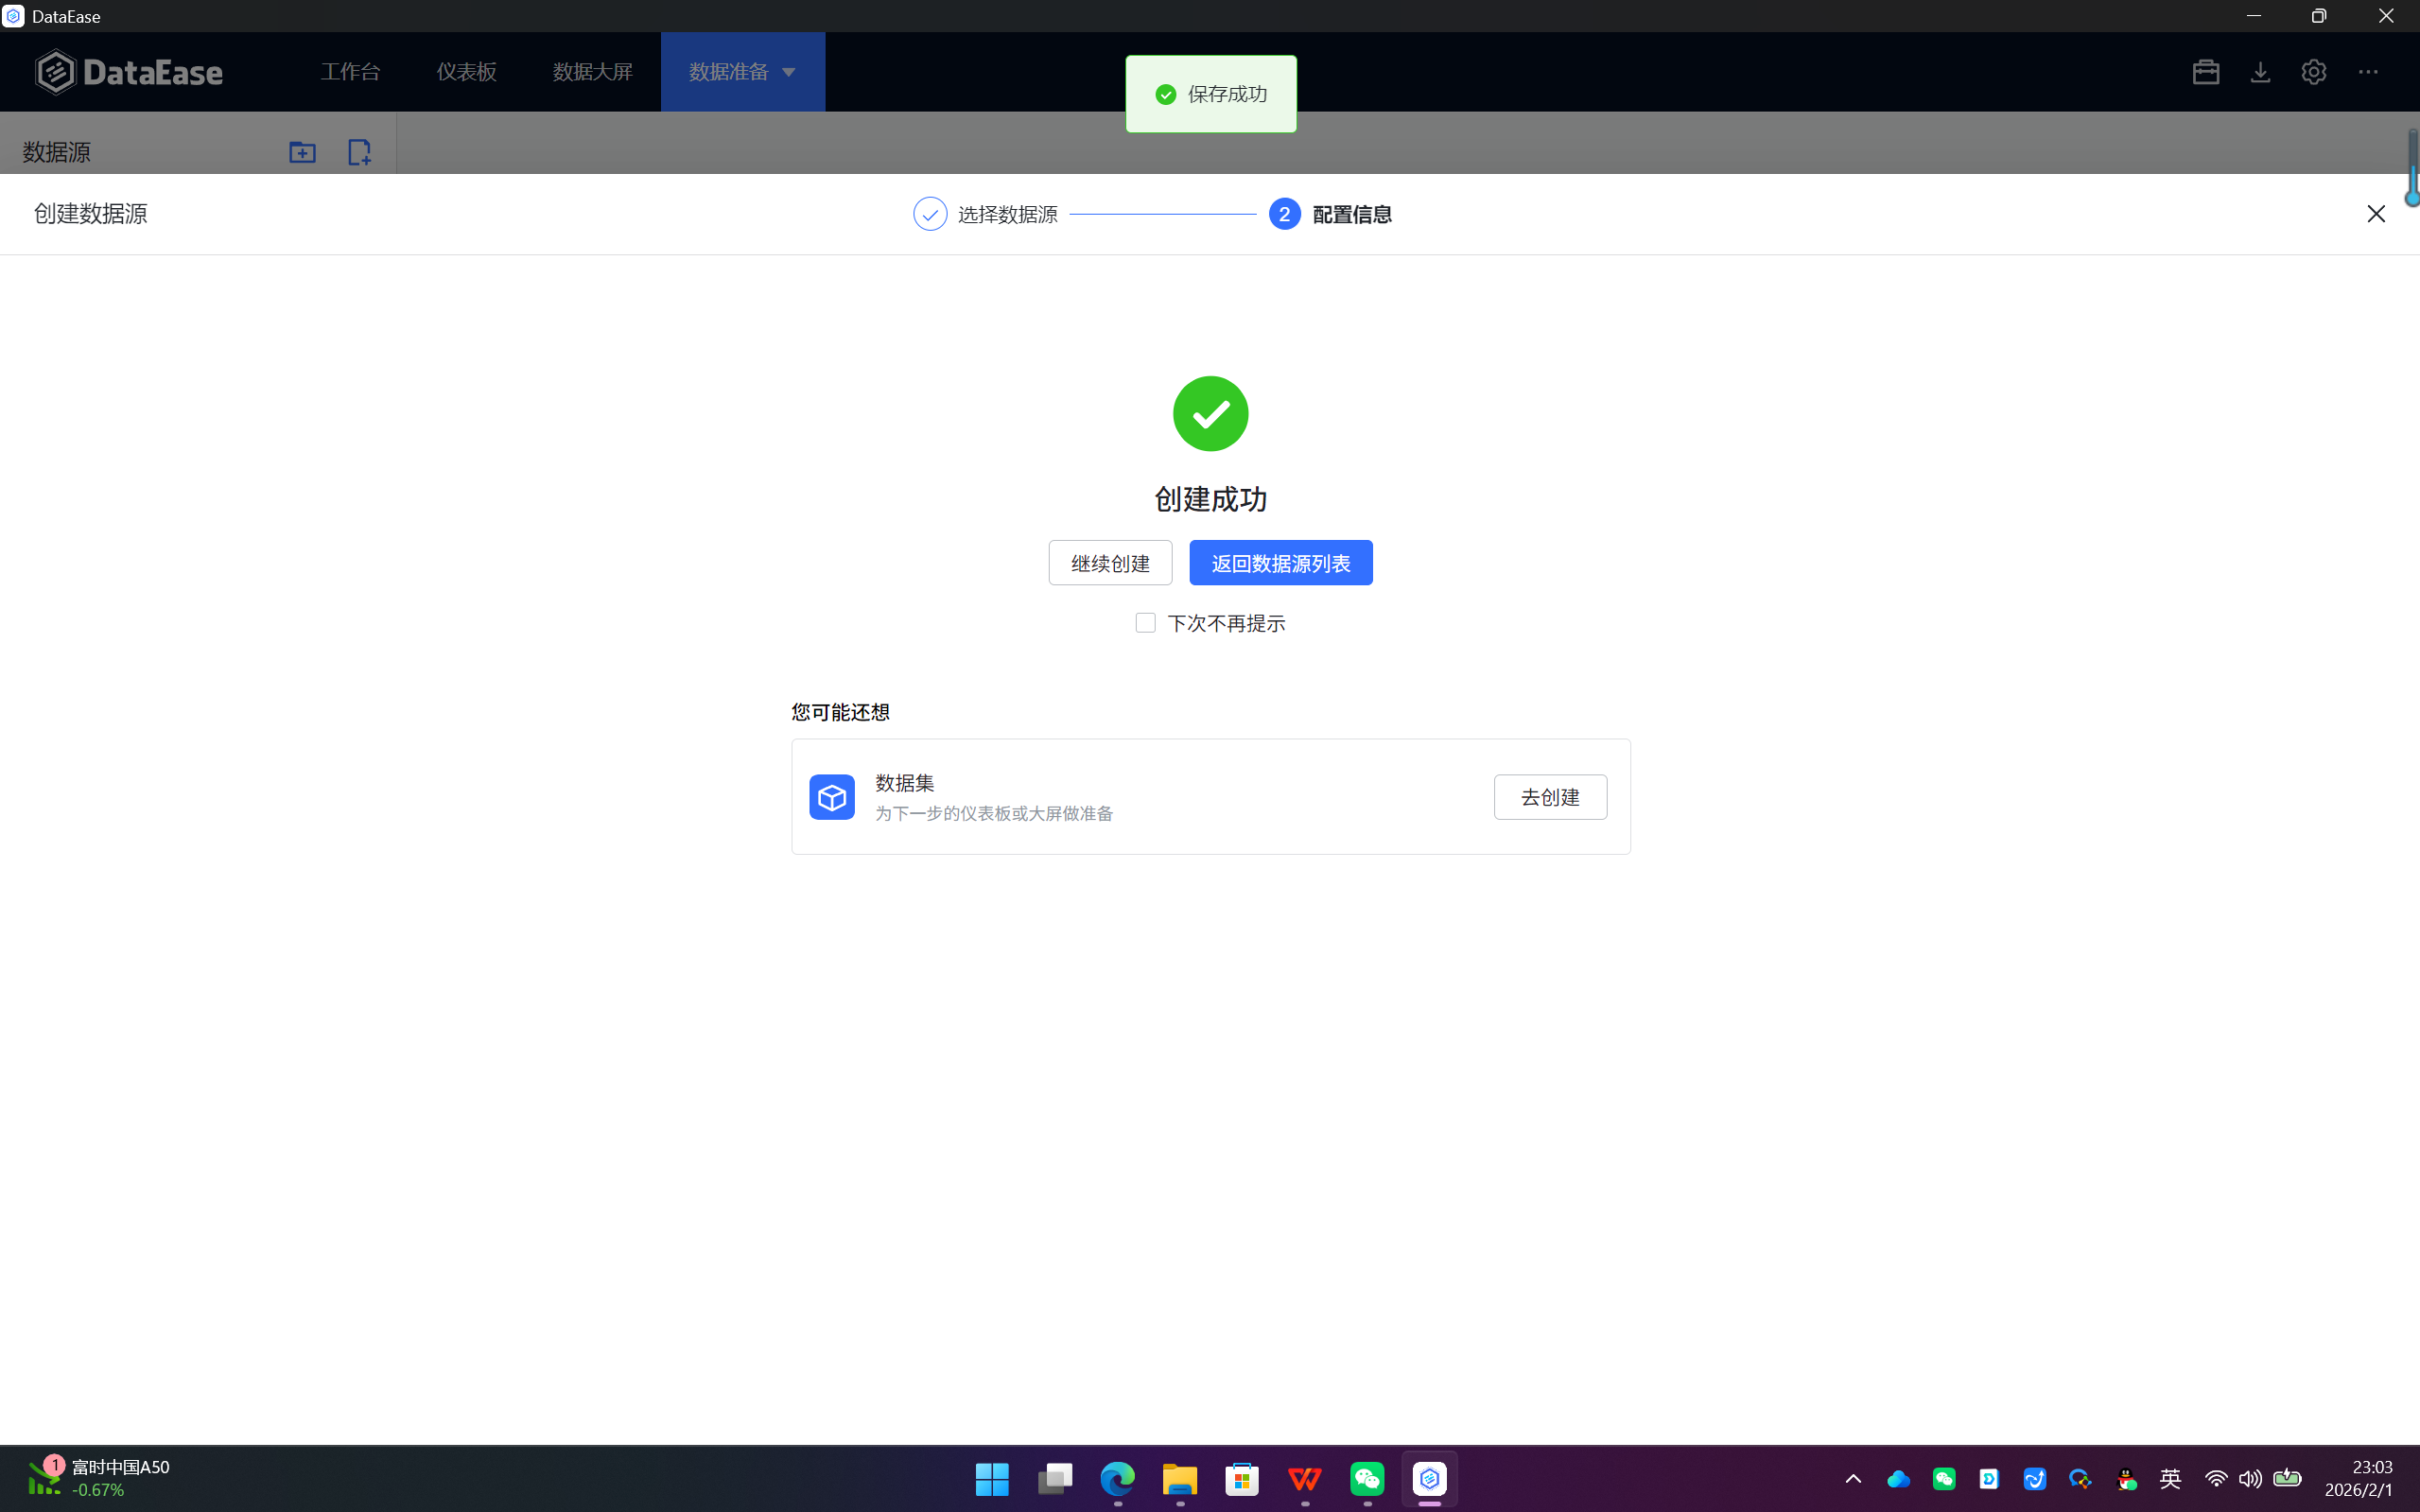2420x1512 pixels.
Task: Click the three-dots more menu icon
Action: [x=2368, y=72]
